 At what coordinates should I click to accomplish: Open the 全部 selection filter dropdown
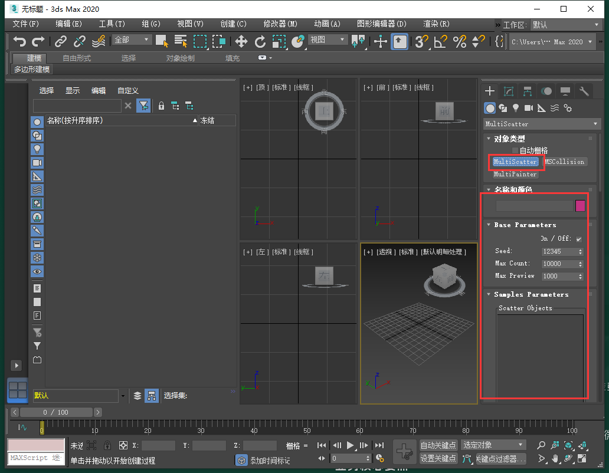[131, 39]
